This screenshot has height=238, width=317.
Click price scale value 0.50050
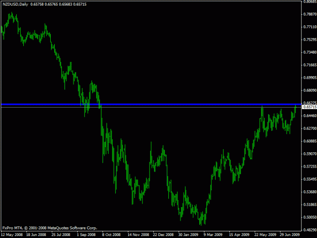pos(310,217)
